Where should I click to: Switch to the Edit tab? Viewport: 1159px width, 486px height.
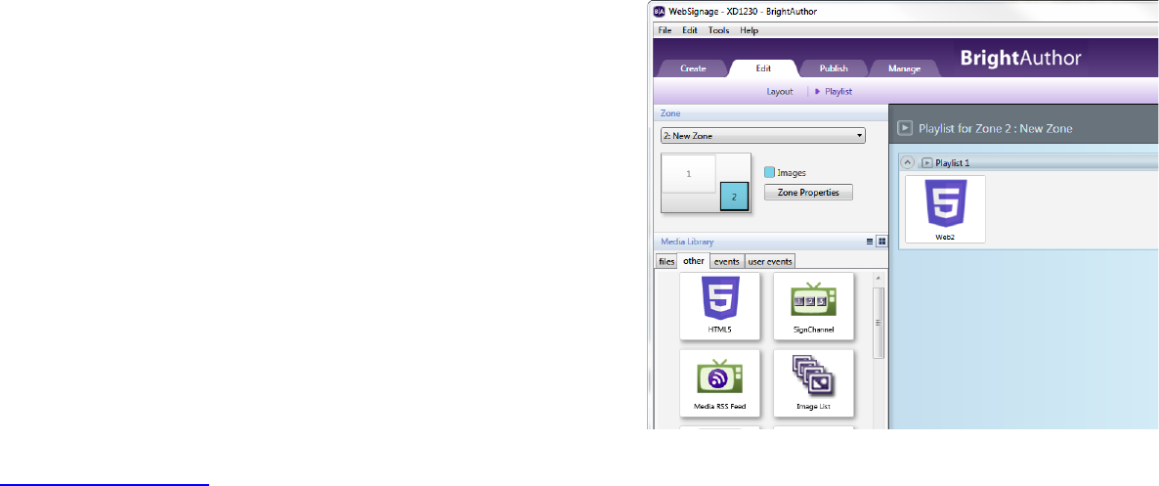click(763, 68)
